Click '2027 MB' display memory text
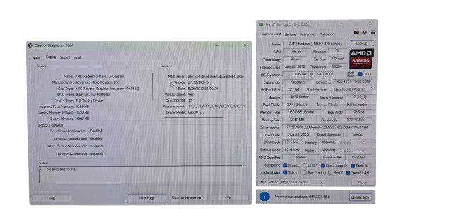Screen dimensions: 464x209 coord(82,113)
